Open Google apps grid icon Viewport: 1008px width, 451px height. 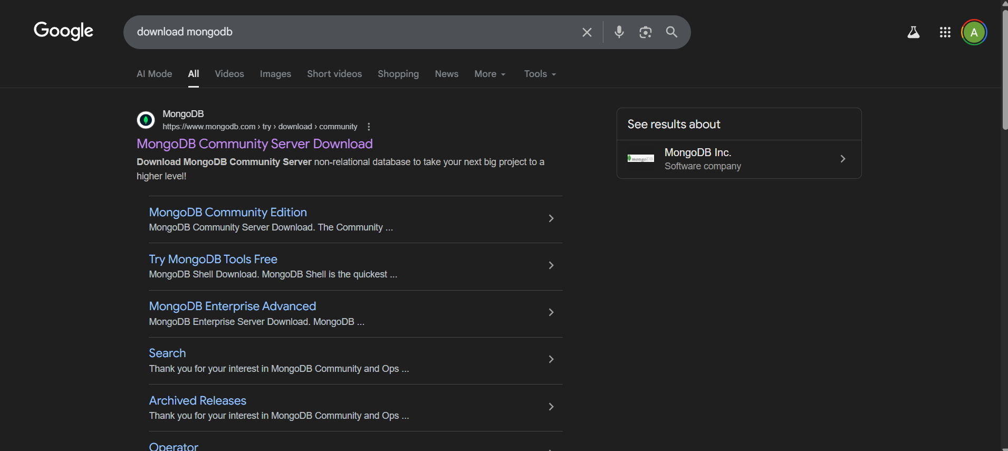coord(945,32)
